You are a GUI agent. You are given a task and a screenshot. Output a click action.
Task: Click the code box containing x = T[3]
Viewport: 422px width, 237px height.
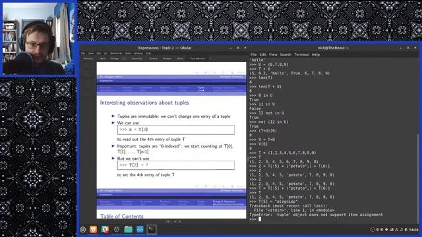point(176,130)
